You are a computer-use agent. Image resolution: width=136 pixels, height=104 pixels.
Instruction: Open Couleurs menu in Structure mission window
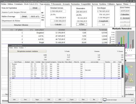(21, 48)
